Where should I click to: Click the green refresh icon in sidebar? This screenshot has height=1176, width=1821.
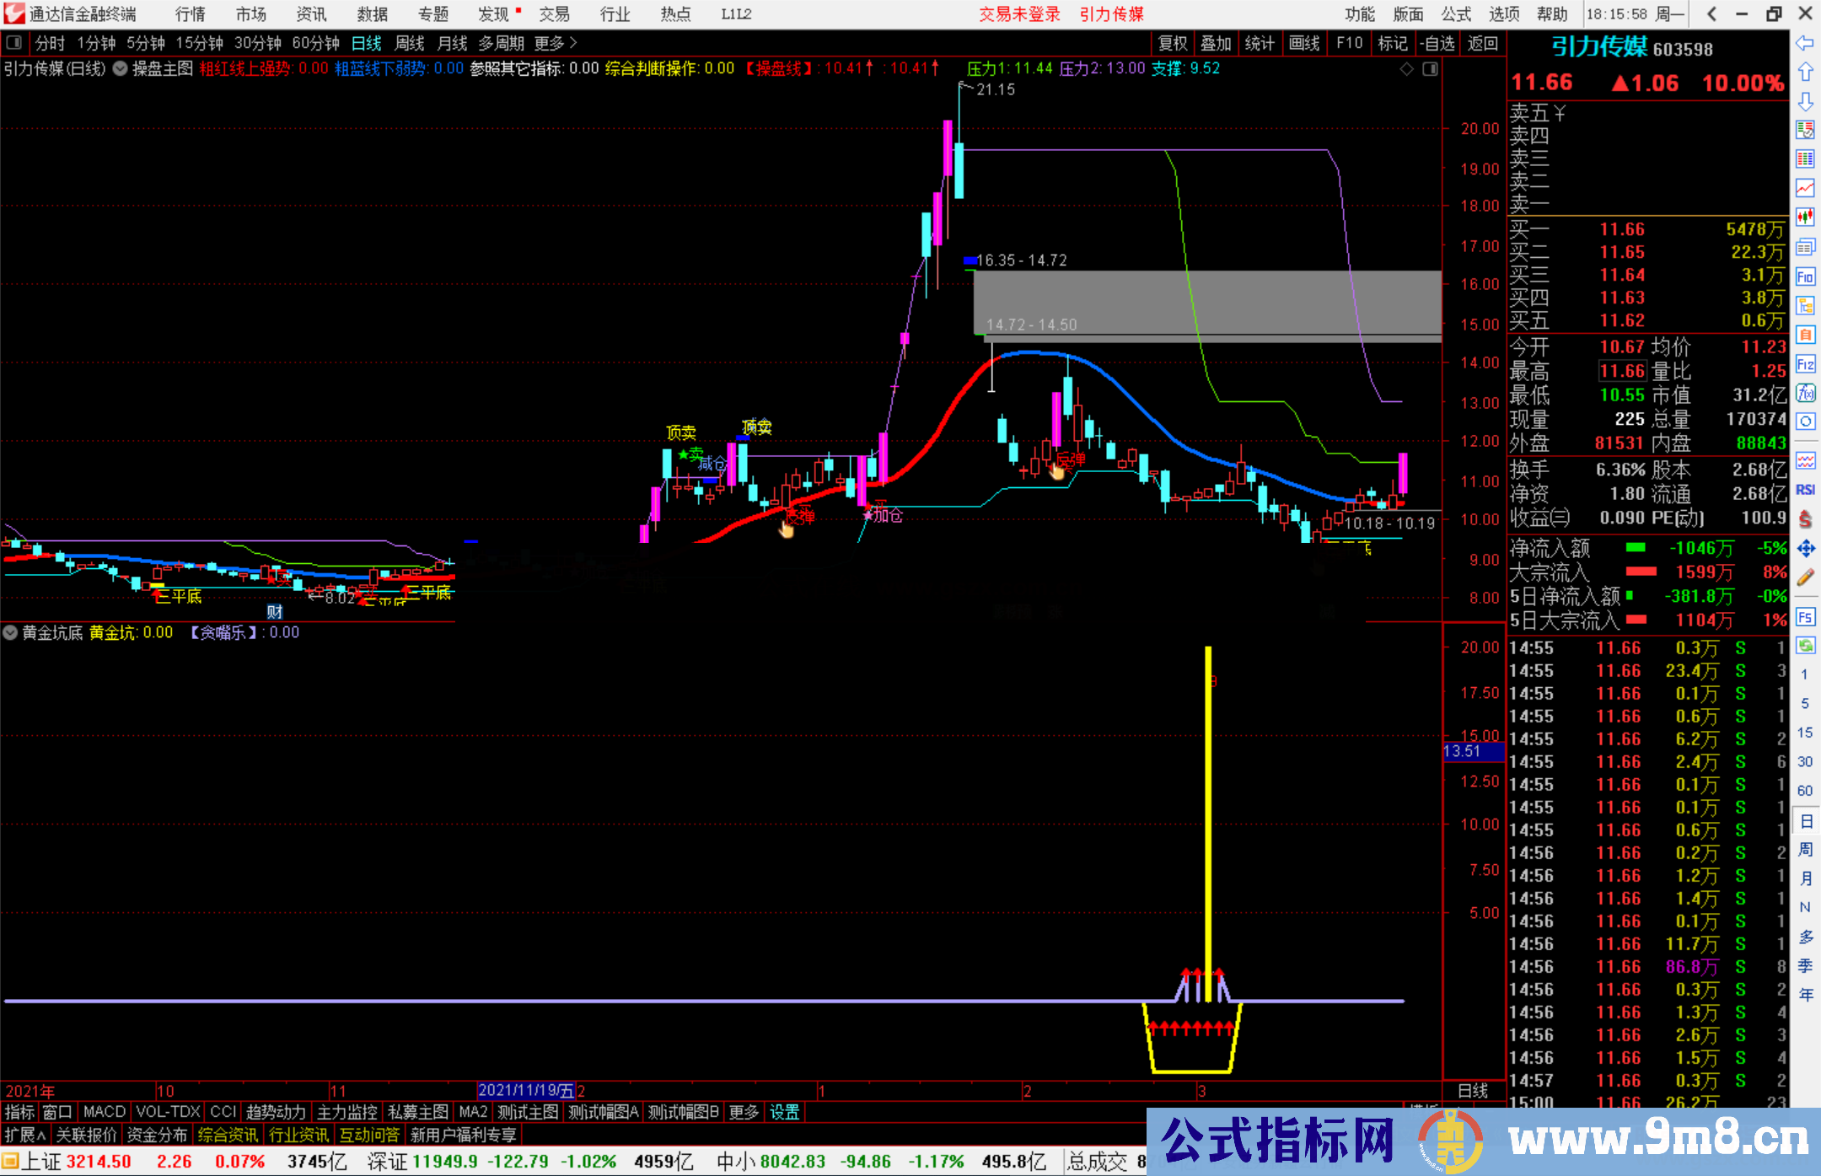point(1805,645)
